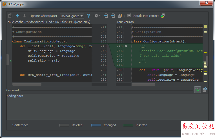
Task: Click 'self.language = language' in left pane
Action: click(x=52, y=51)
